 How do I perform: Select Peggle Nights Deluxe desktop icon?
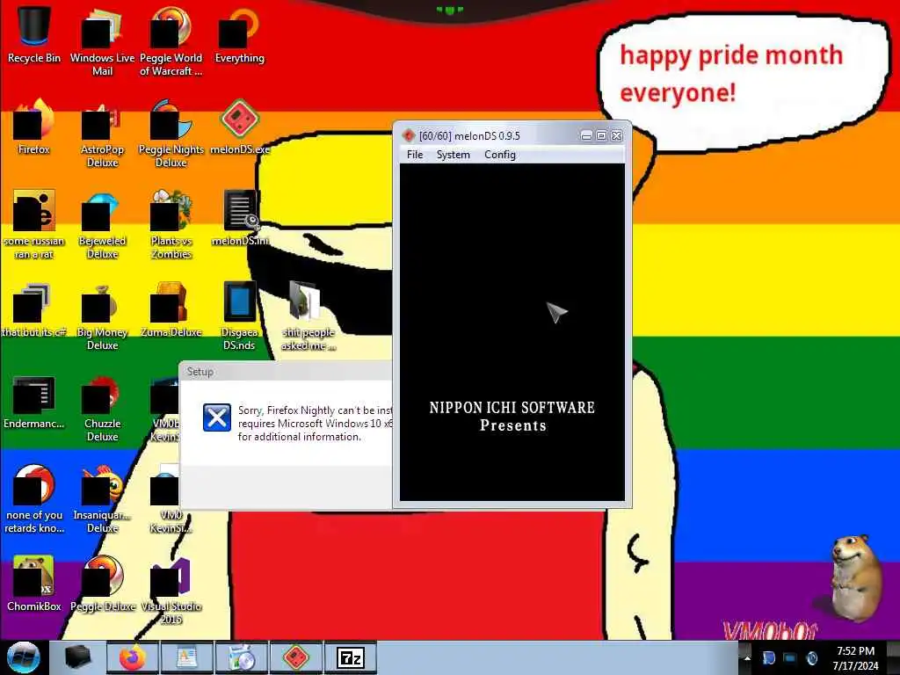point(171,134)
